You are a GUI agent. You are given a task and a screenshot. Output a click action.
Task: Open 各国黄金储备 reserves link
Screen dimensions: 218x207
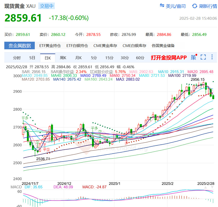(x=163, y=46)
